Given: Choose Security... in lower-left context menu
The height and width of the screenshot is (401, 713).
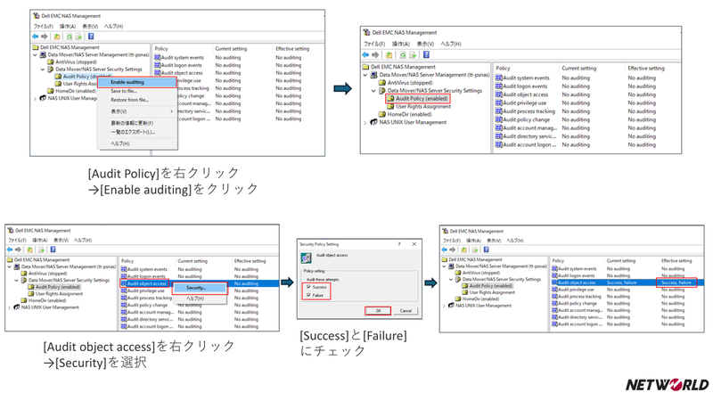Looking at the screenshot, I should [x=200, y=288].
